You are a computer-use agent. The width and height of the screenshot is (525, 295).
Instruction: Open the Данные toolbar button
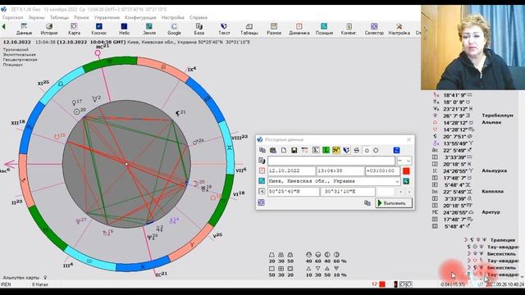24,29
